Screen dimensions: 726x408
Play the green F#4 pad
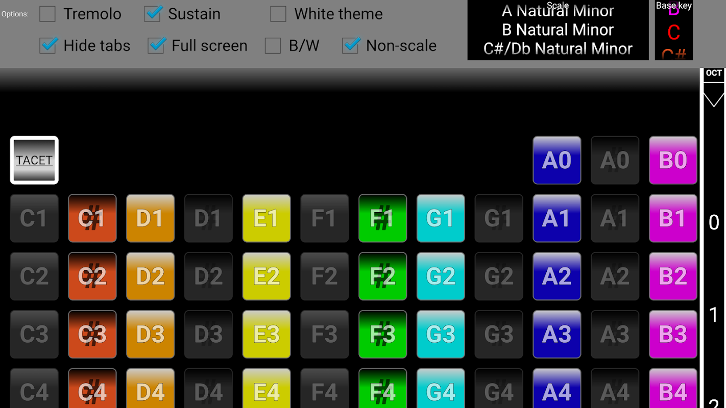tap(382, 389)
